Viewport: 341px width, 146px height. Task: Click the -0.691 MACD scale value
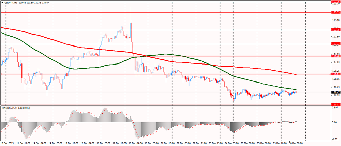[335, 139]
